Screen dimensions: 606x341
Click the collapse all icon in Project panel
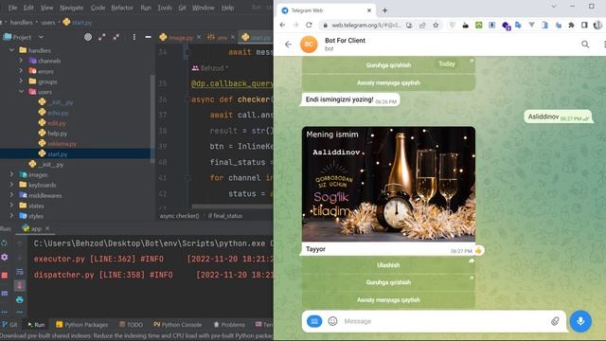pyautogui.click(x=116, y=37)
